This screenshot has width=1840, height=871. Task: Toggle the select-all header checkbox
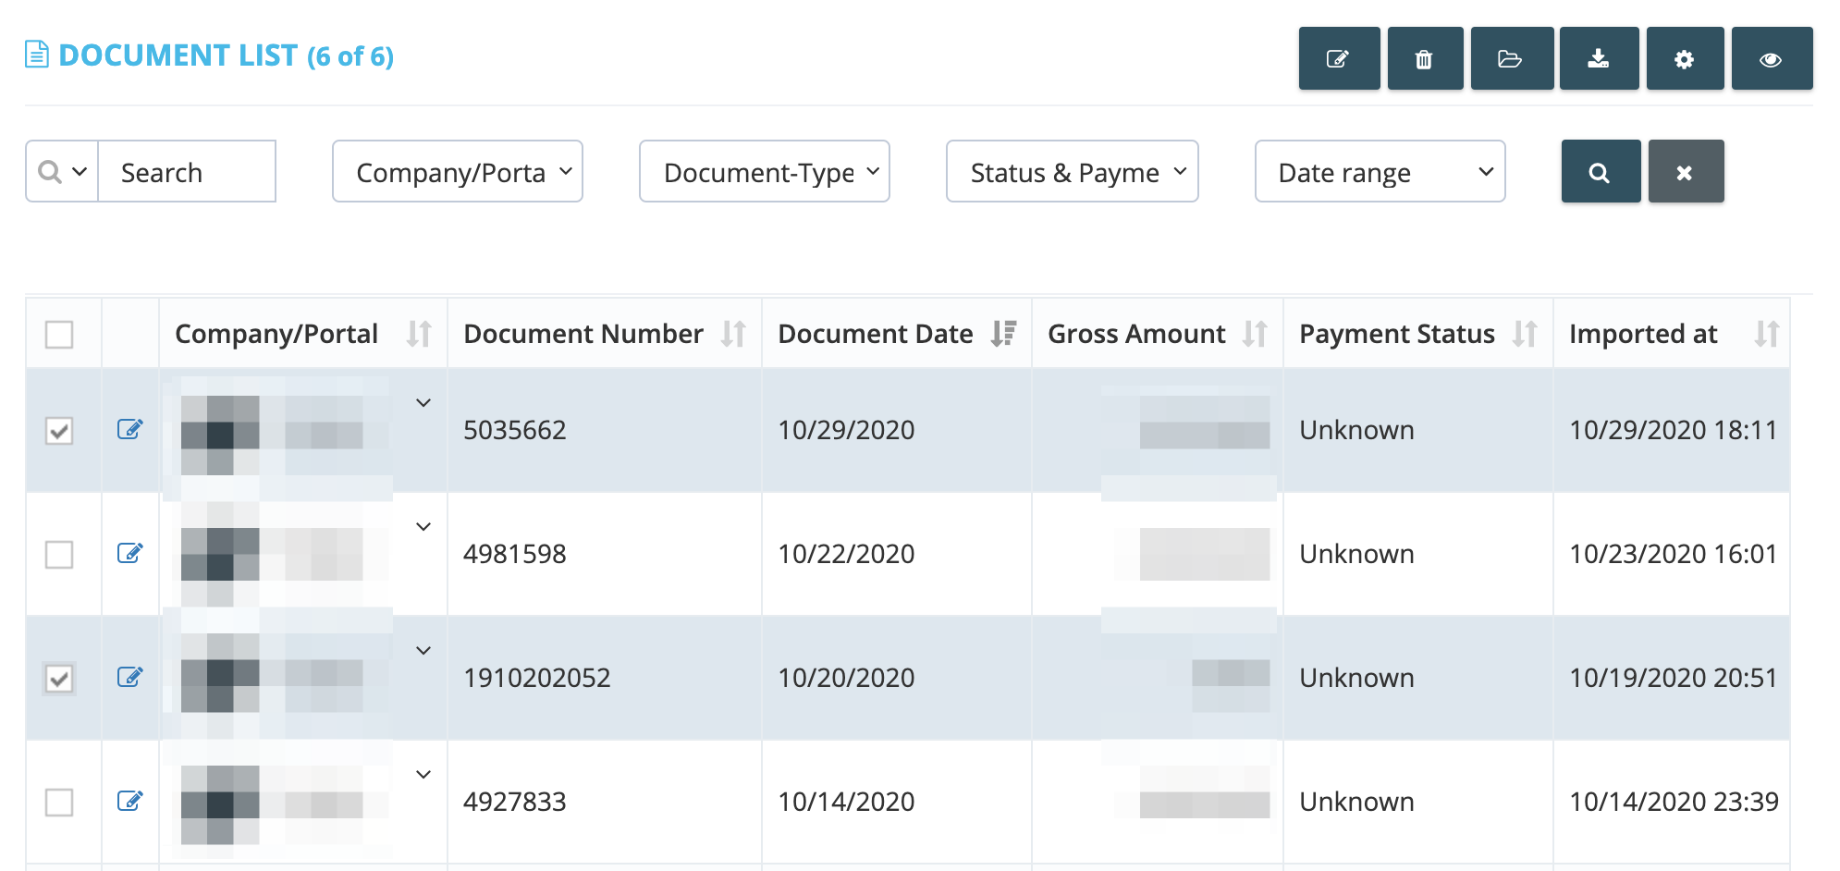[x=59, y=334]
